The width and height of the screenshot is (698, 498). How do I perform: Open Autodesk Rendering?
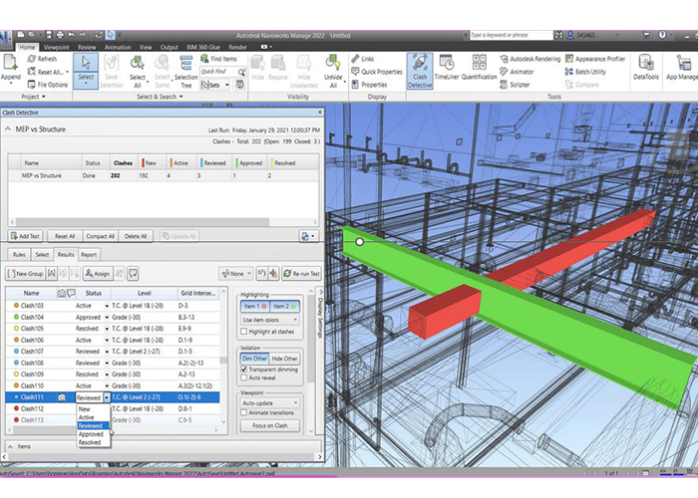click(529, 59)
